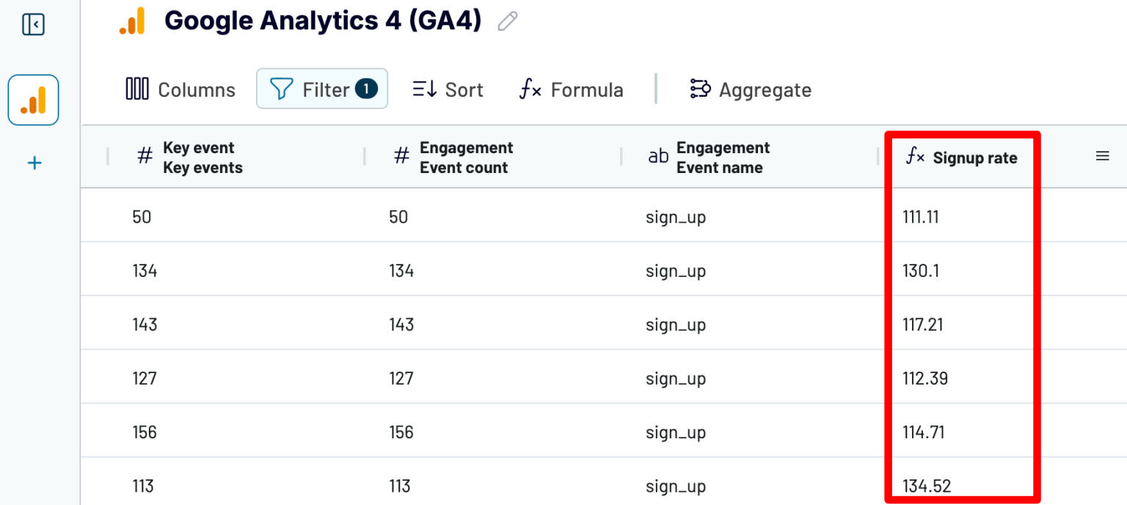Click the cell containing 134.52
This screenshot has height=505, width=1127.
(x=926, y=485)
